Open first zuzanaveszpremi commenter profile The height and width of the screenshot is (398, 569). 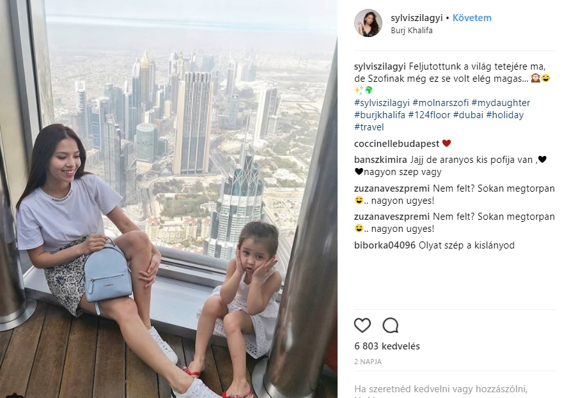click(x=392, y=188)
